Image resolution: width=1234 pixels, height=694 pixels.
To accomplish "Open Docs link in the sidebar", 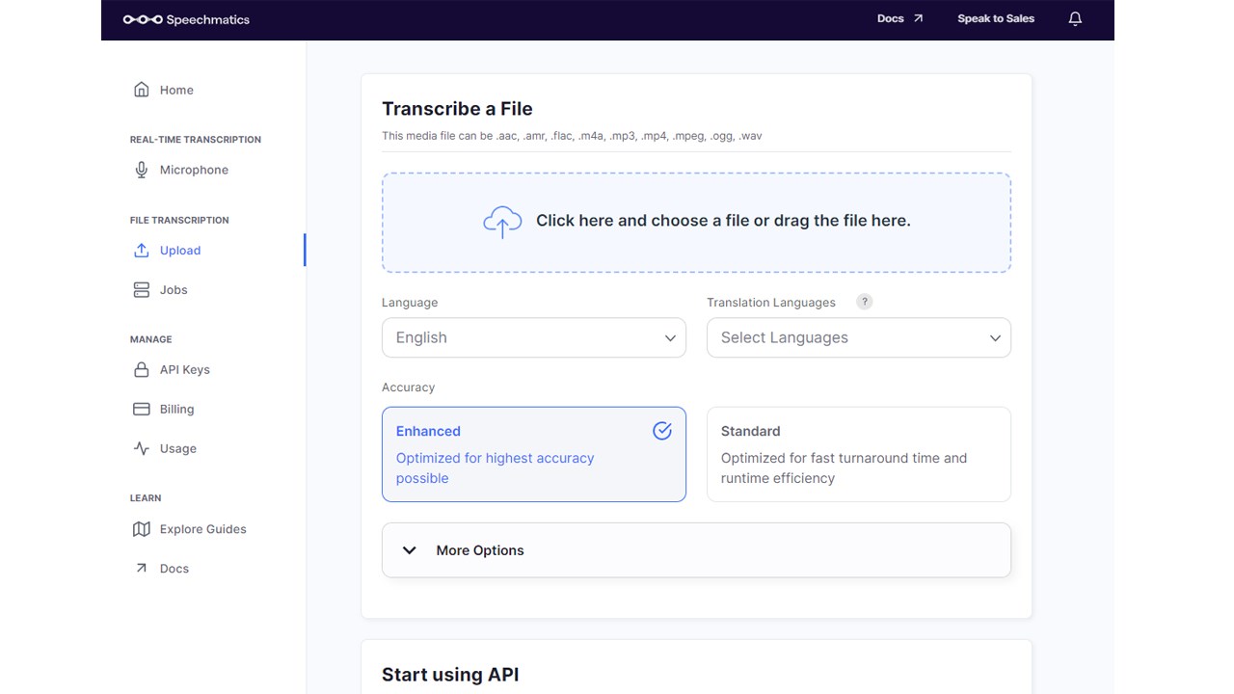I will [174, 569].
